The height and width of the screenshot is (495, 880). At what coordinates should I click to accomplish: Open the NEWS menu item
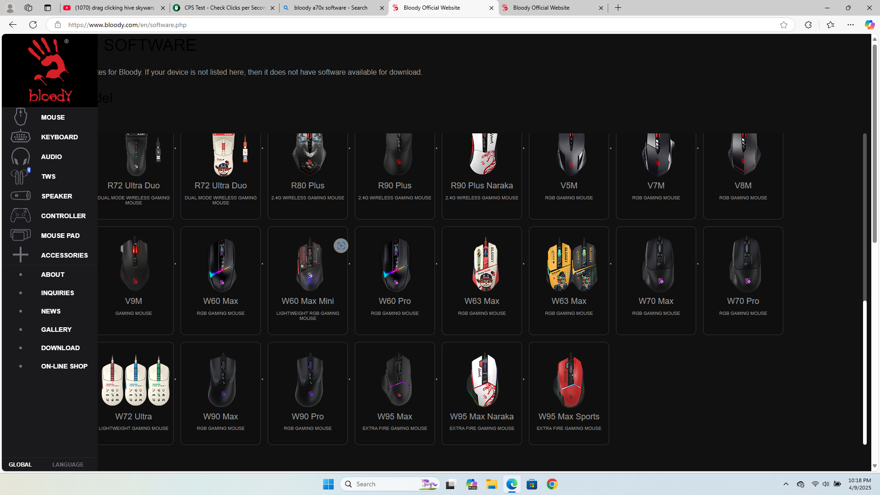click(x=51, y=311)
